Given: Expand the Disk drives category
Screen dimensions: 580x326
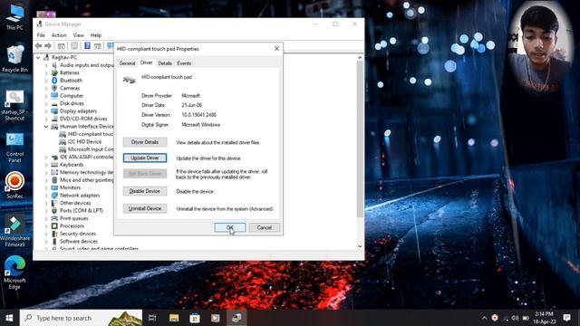Looking at the screenshot, I should point(46,103).
